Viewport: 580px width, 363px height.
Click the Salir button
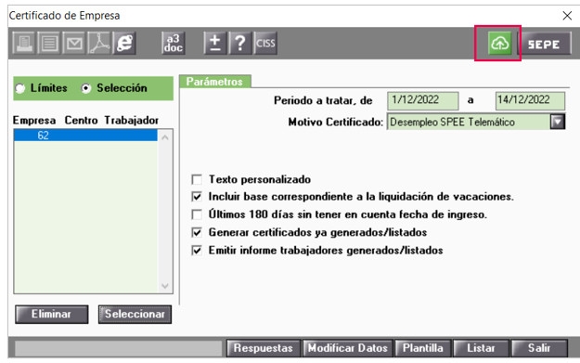(539, 348)
